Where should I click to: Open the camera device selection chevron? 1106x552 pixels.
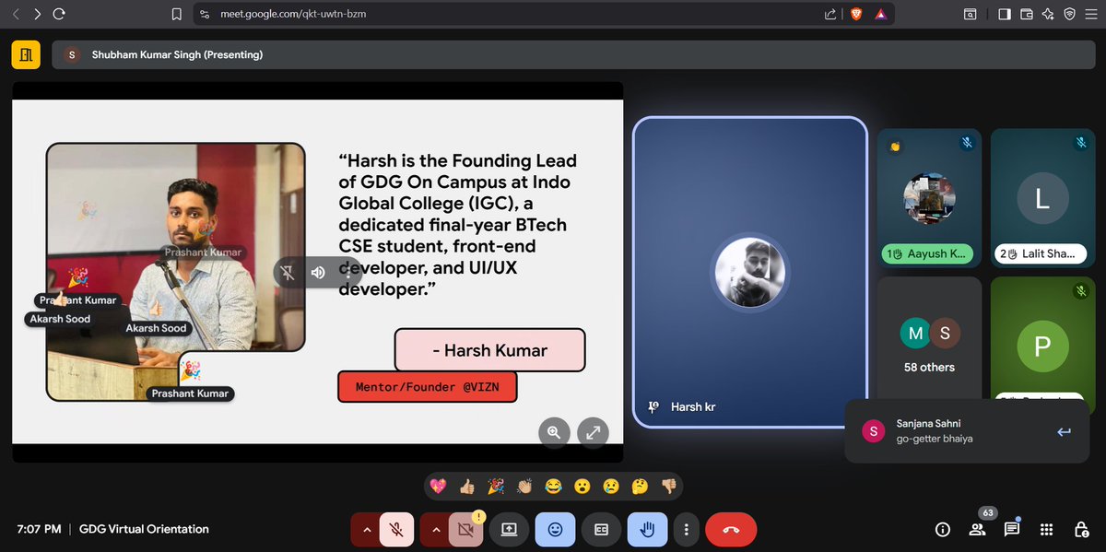click(436, 530)
